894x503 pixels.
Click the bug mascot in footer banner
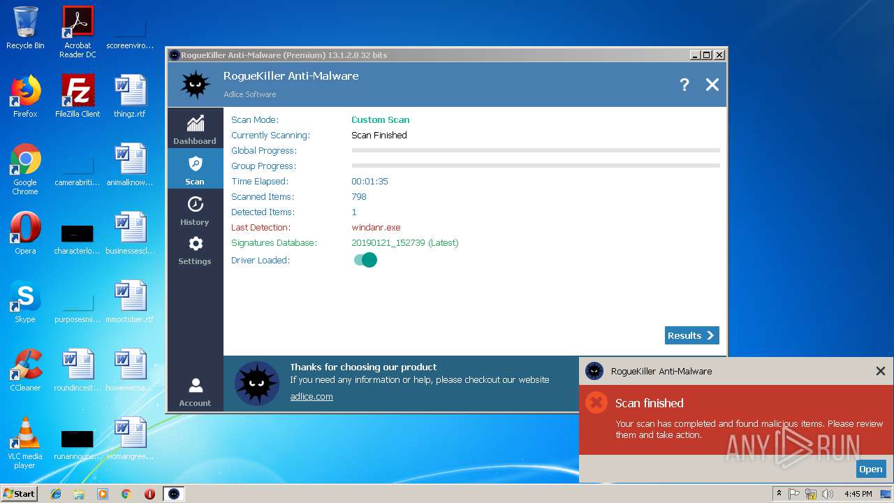(x=257, y=384)
